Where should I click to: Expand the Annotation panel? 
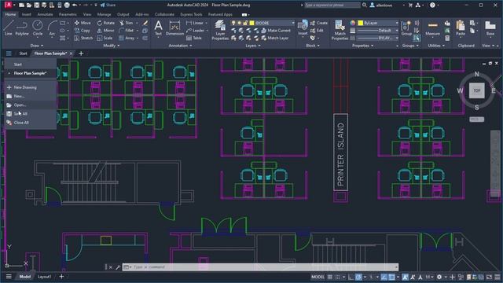(x=180, y=46)
